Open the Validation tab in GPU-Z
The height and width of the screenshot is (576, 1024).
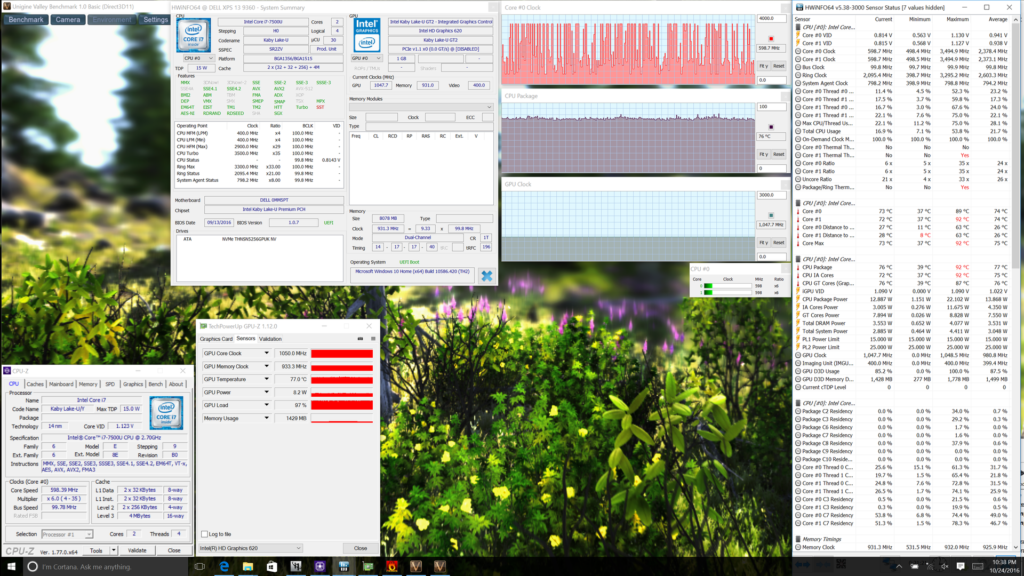[270, 339]
